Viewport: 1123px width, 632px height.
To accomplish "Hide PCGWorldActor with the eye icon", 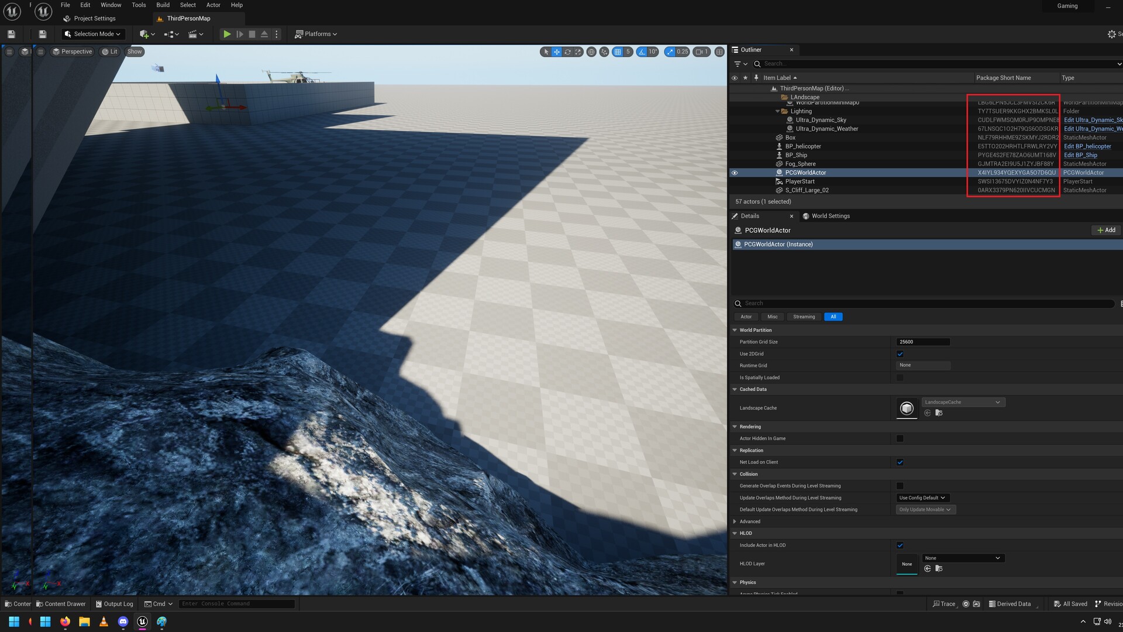I will (x=735, y=173).
